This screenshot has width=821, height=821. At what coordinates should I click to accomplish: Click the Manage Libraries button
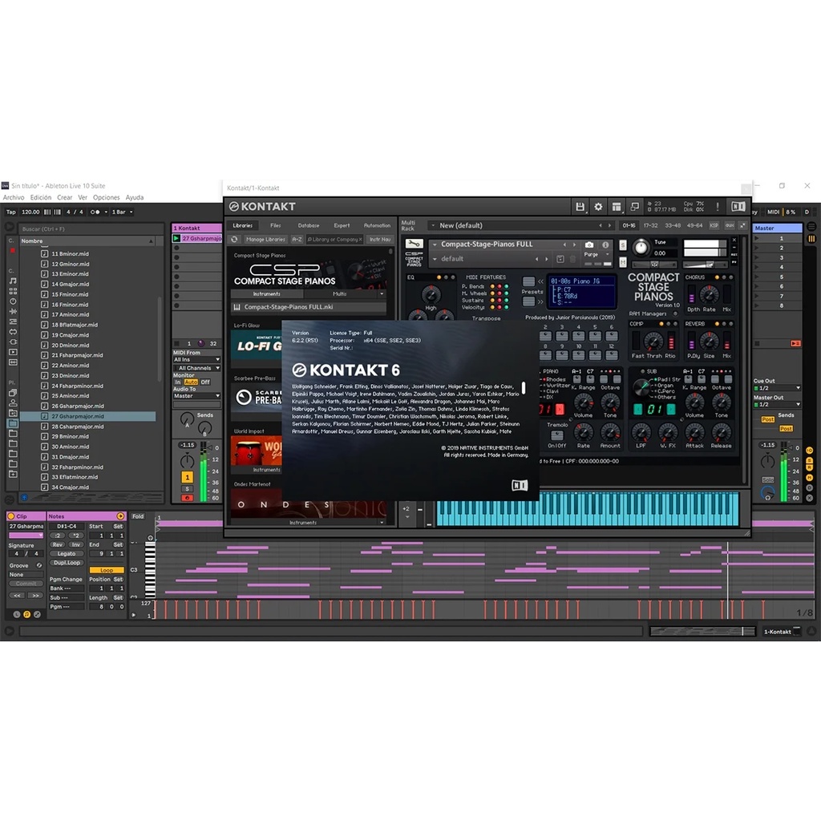(x=265, y=239)
